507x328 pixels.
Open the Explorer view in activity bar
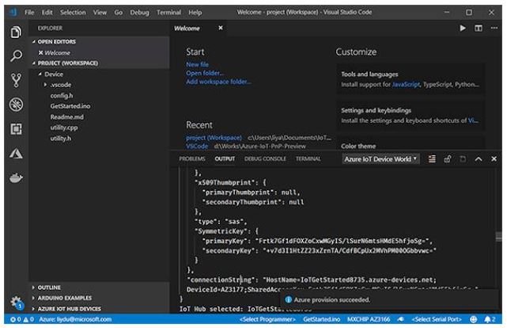[x=15, y=32]
